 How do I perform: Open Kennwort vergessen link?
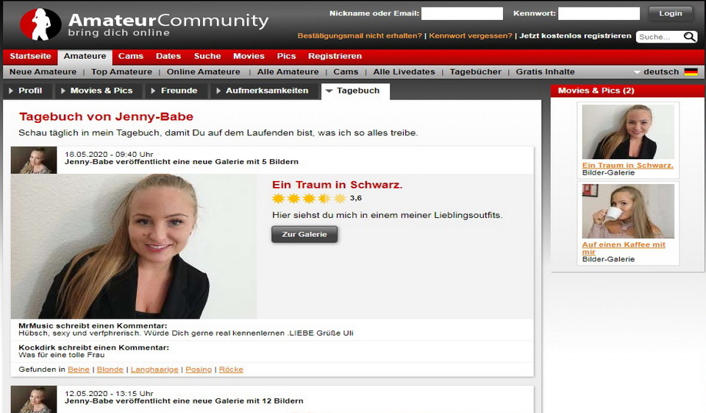[x=471, y=35]
